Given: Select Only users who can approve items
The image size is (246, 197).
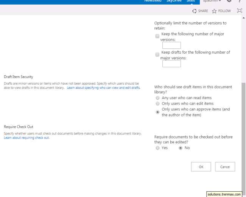Looking at the screenshot, I should tap(157, 112).
